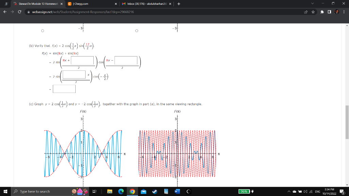Open the blue document app beside Steam
The height and width of the screenshot is (196, 349).
(166, 191)
